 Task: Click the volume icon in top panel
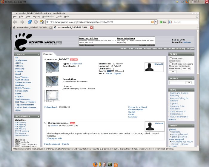pyautogui.click(x=182, y=2)
